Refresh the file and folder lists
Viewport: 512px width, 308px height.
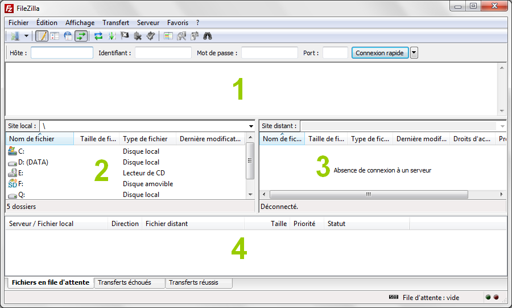click(98, 36)
